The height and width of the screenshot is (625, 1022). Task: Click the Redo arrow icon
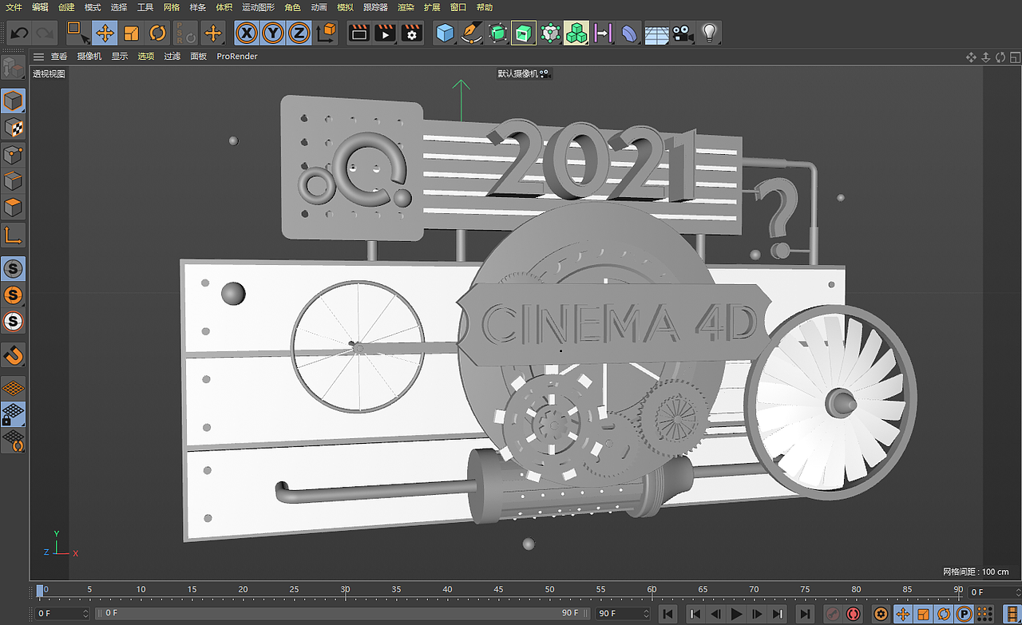(x=45, y=34)
